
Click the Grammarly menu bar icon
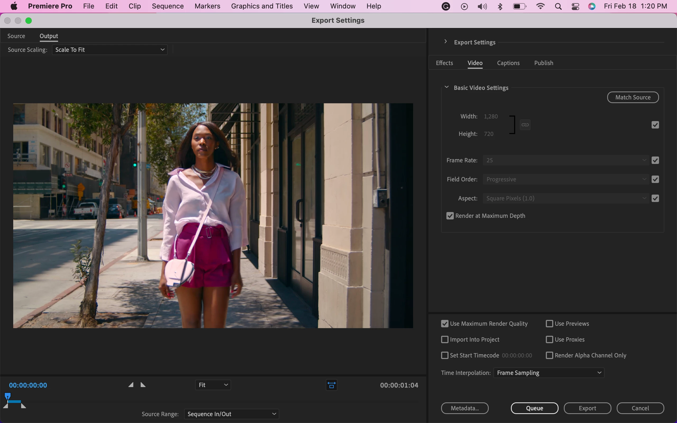point(446,6)
